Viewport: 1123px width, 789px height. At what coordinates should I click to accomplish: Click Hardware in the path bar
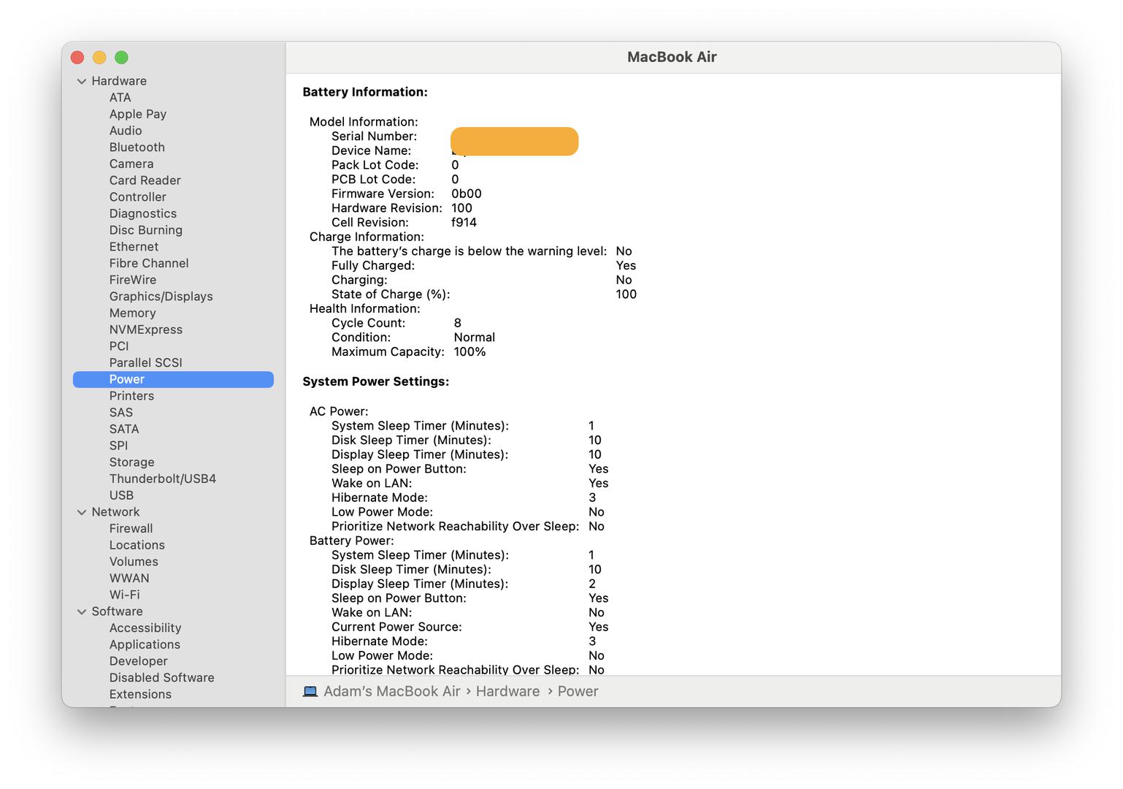[507, 691]
